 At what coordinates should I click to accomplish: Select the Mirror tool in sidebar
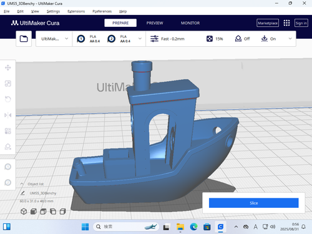coord(8,115)
